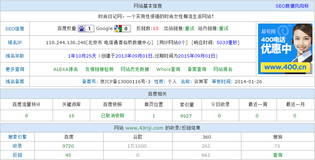315x160 pixels.
Task: Click 查询 in the 搜狗 反链 cell
Action: coord(278,155)
